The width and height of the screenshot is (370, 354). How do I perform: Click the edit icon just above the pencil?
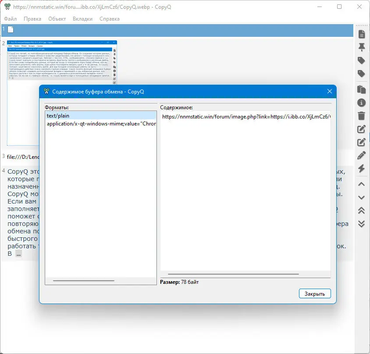coord(362,142)
